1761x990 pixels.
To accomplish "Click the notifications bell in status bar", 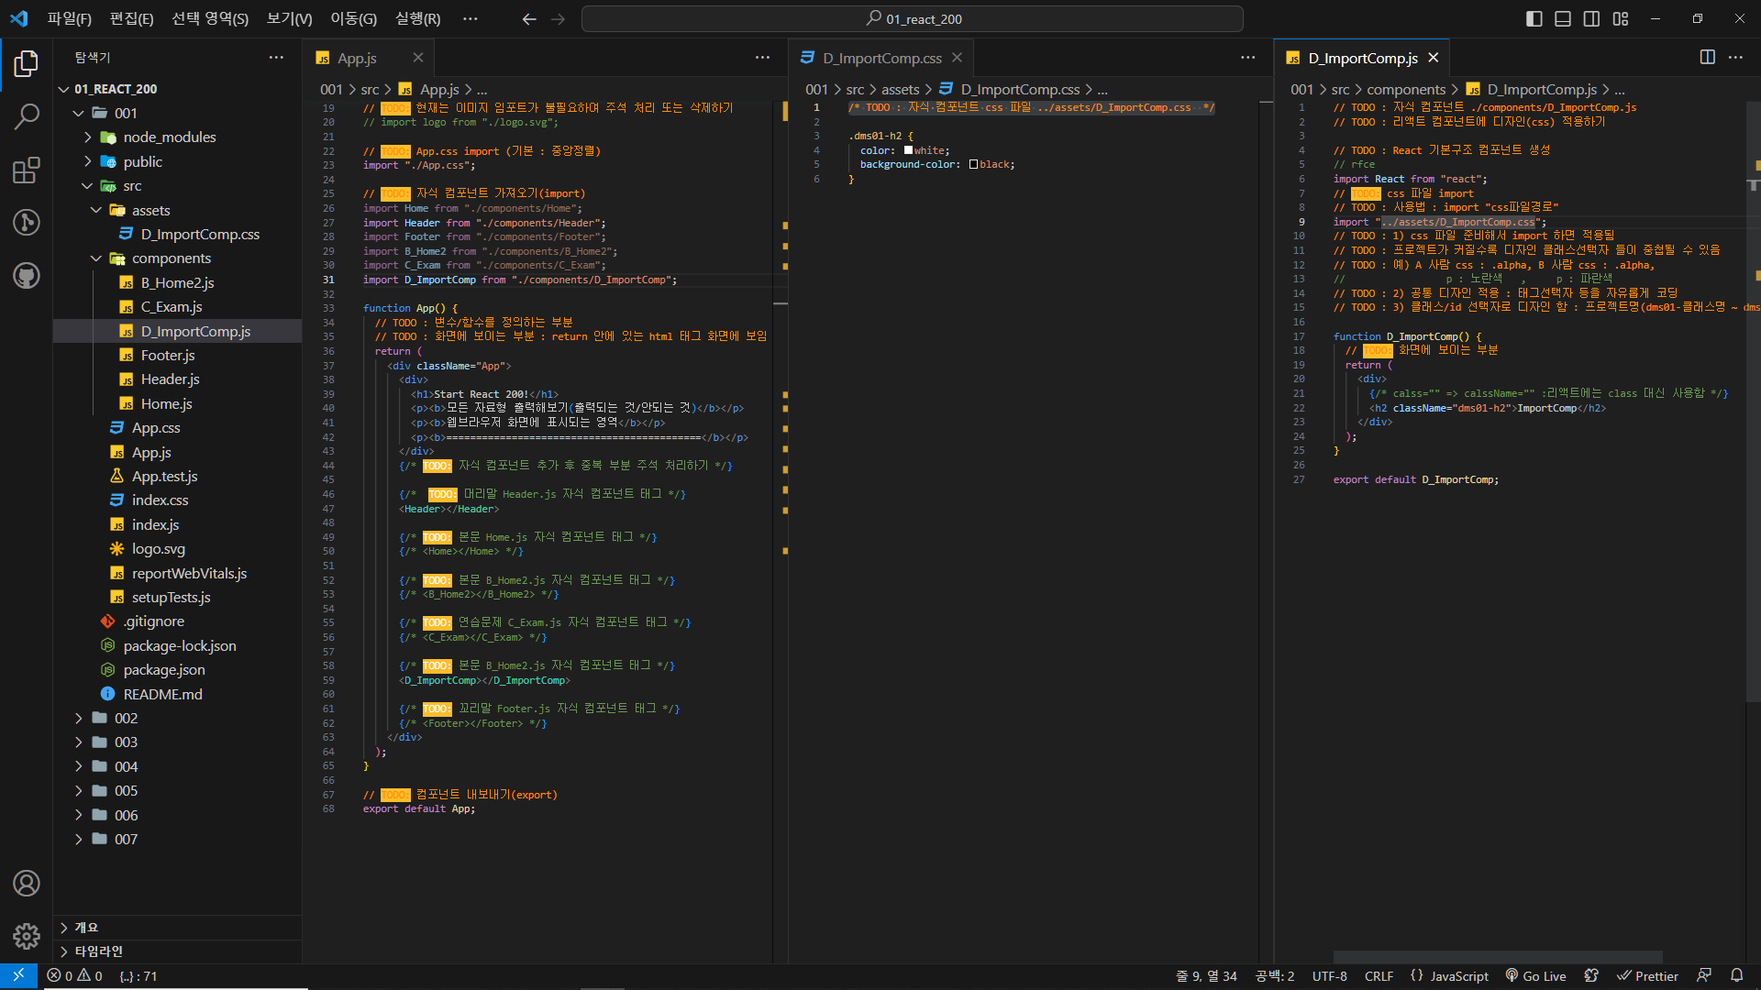I will pos(1736,976).
